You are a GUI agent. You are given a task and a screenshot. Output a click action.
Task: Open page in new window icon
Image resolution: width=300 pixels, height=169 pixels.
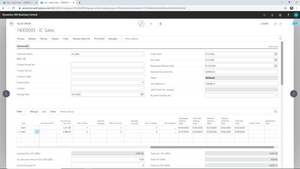[276, 24]
